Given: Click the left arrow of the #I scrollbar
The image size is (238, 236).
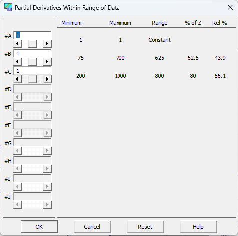Looking at the screenshot, I should click(17, 187).
